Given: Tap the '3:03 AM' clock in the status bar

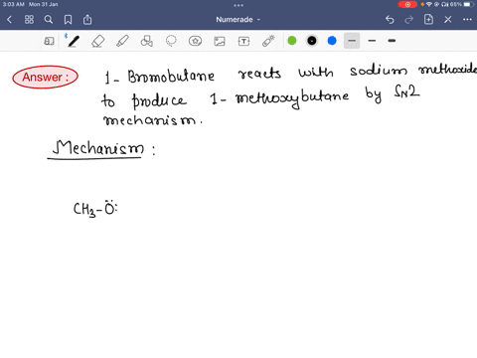Looking at the screenshot, I should pos(14,5).
